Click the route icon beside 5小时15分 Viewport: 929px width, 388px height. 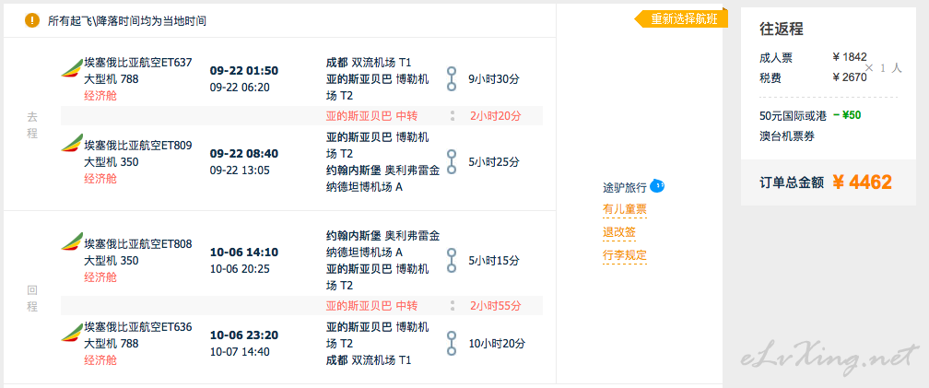pyautogui.click(x=452, y=260)
